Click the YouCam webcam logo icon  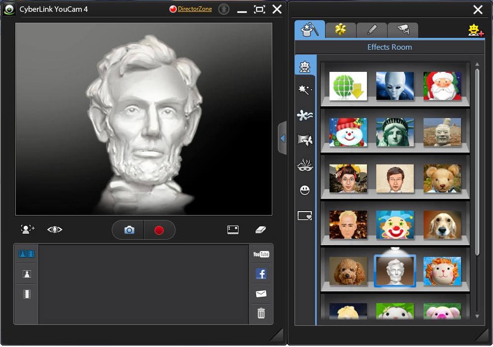point(9,9)
